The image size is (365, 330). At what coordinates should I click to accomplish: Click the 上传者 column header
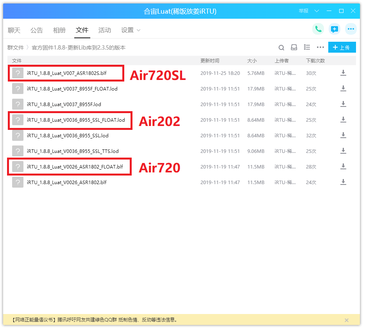pyautogui.click(x=282, y=60)
